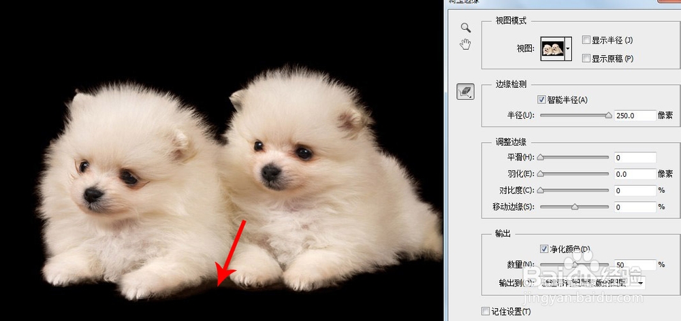Viewport: 681px width, 321px height.
Task: Enable the 显示原稿 (P) checkbox
Action: point(586,58)
